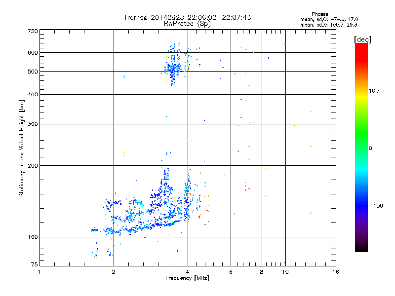Click the plot title 'Tromsø 20140928 22:06:00-22:07:43'
The width and height of the screenshot is (395, 296).
(x=188, y=17)
